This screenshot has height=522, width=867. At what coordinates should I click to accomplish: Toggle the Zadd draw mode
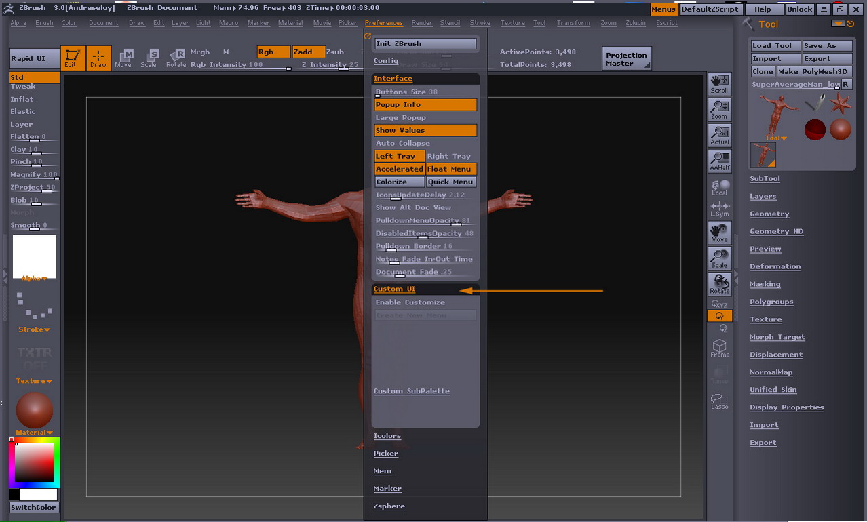[x=308, y=52]
